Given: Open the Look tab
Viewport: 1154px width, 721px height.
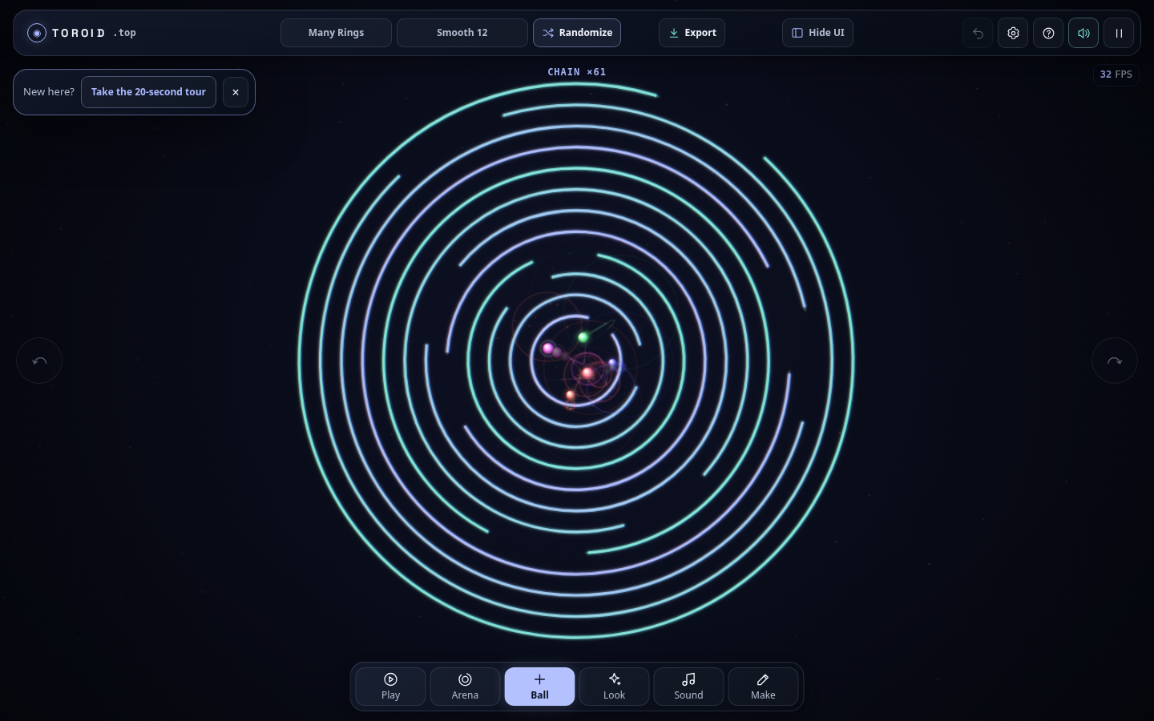Looking at the screenshot, I should [x=614, y=687].
